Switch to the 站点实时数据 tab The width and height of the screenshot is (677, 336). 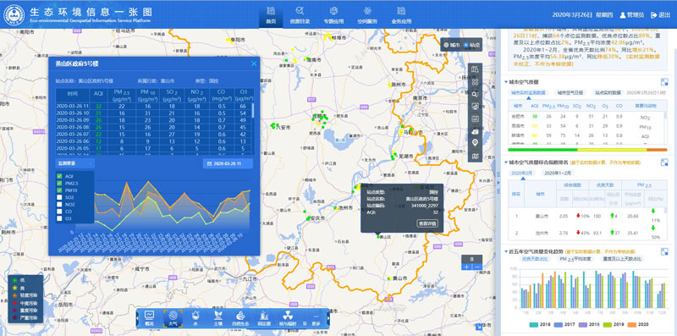(x=608, y=92)
